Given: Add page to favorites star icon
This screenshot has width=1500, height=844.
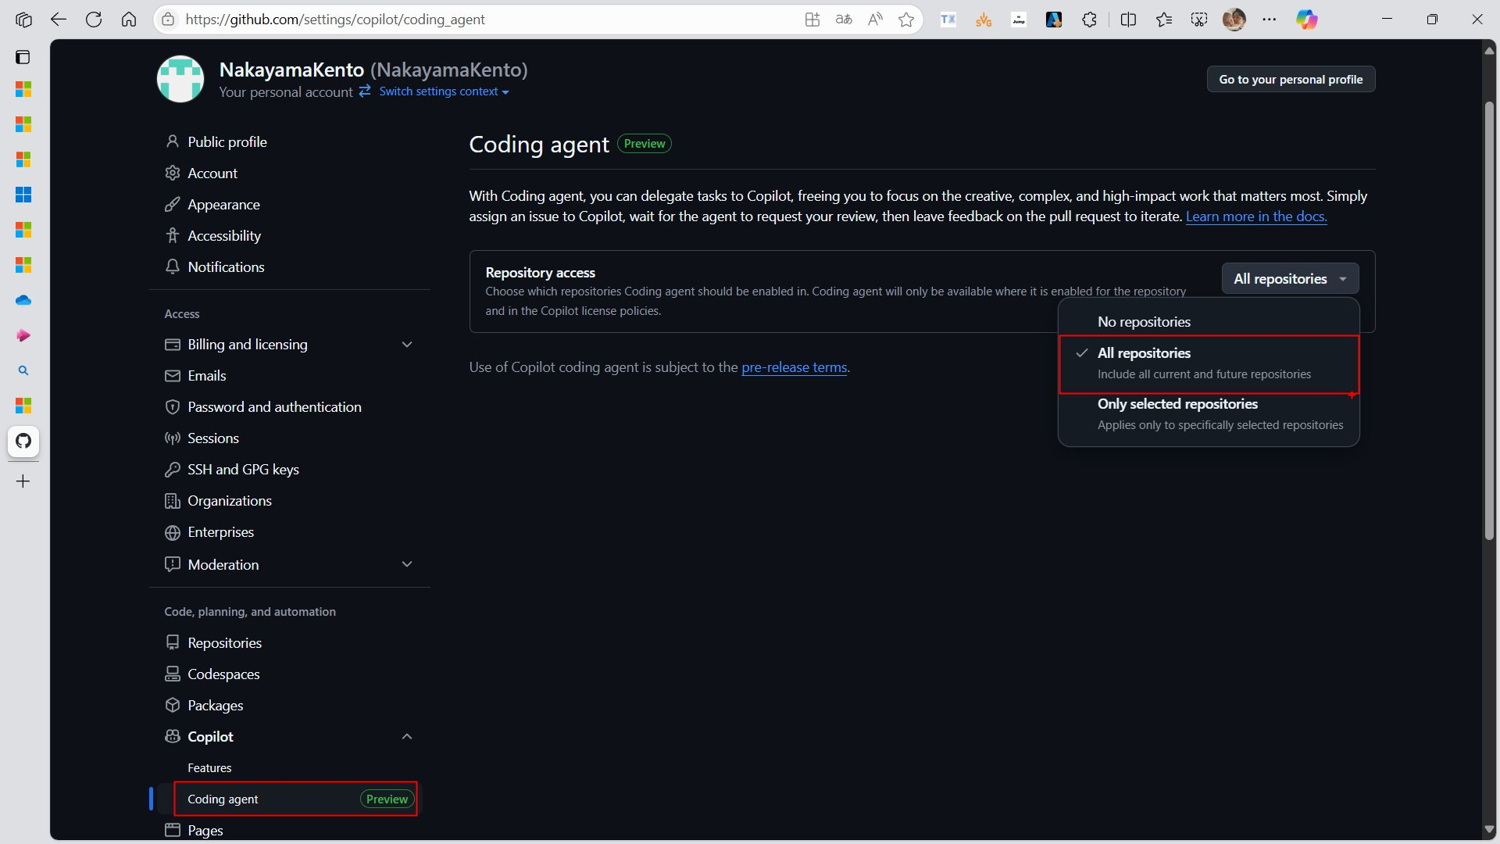Looking at the screenshot, I should tap(906, 20).
